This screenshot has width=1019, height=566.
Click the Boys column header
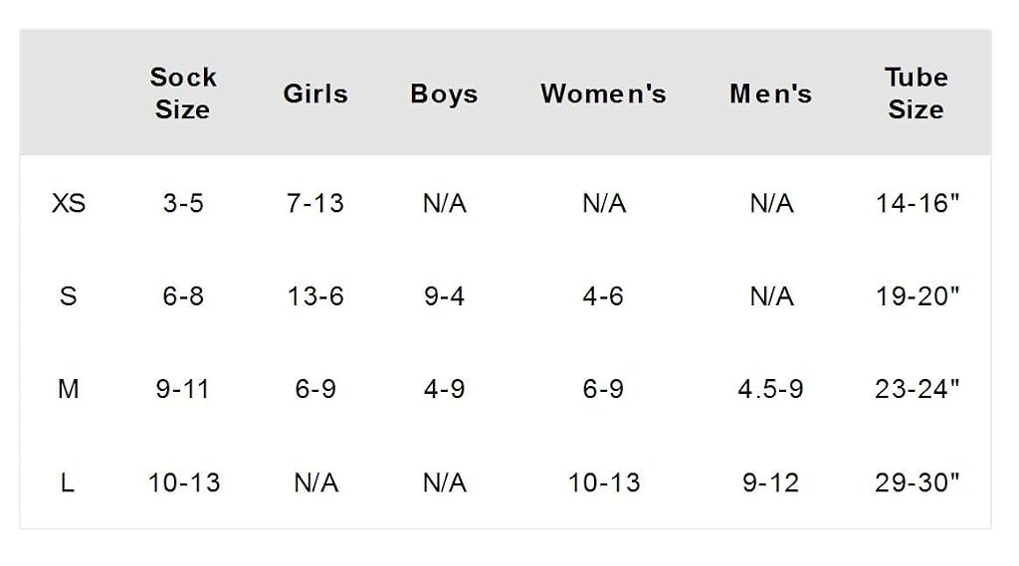(444, 94)
